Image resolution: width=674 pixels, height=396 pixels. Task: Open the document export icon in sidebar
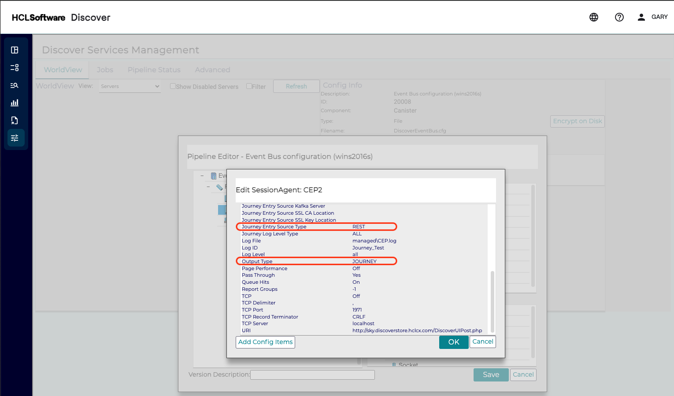(15, 121)
